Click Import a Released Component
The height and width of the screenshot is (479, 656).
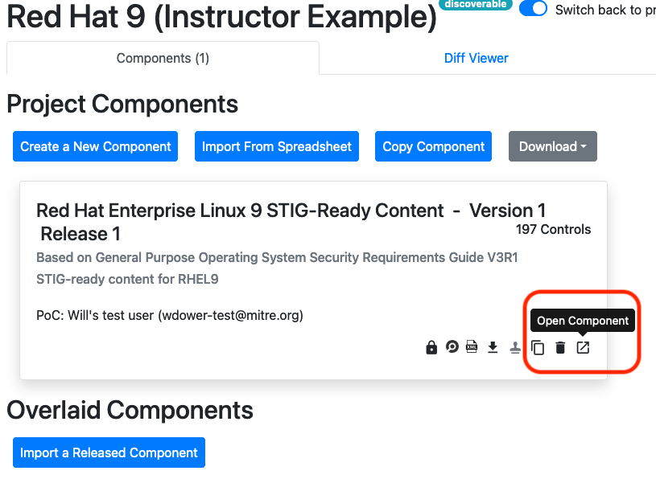(x=109, y=452)
